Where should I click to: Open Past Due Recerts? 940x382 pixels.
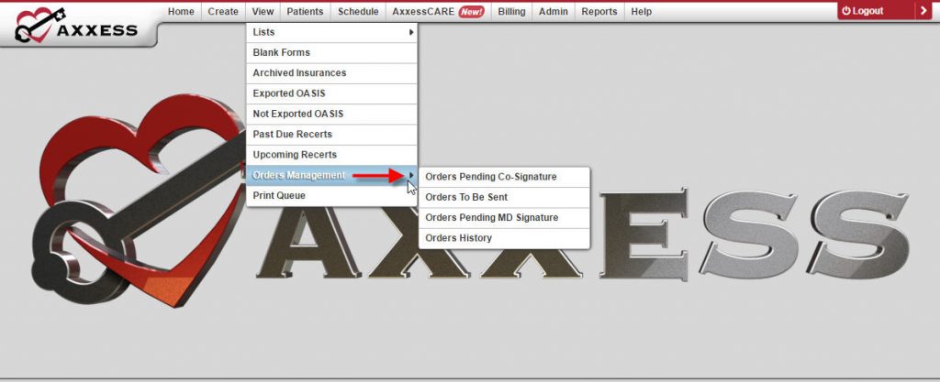[331, 135]
